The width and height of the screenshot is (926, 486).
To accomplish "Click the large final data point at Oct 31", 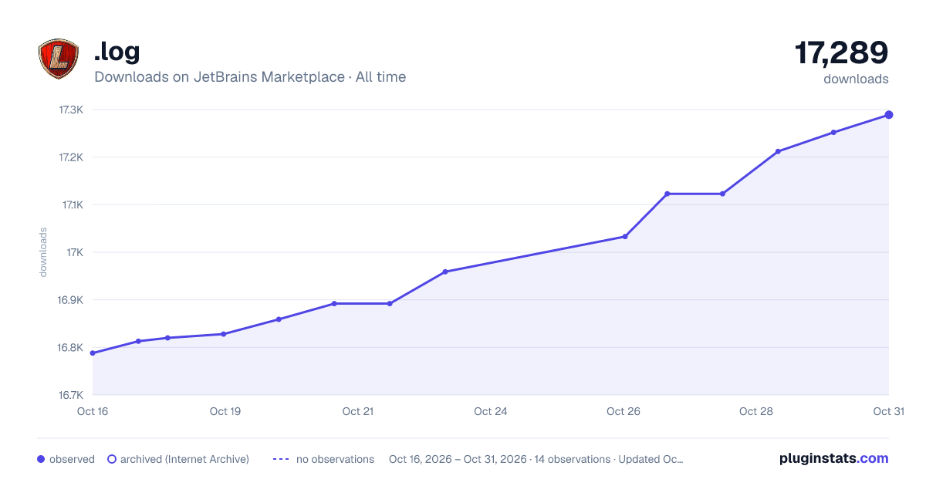I will [x=889, y=115].
